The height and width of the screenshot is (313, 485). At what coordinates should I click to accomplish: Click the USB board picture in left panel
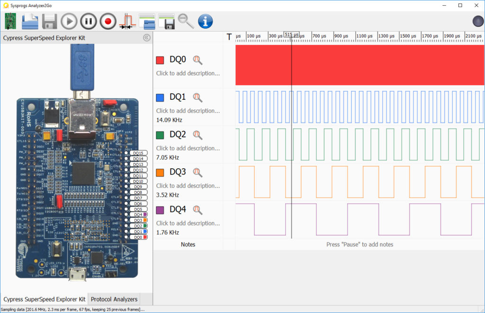(x=77, y=163)
